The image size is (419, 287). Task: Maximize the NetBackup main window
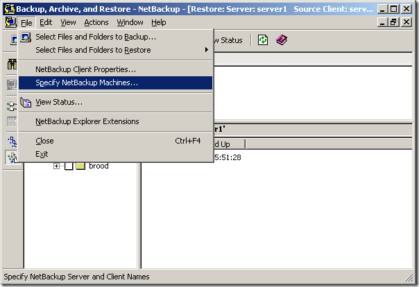point(394,9)
